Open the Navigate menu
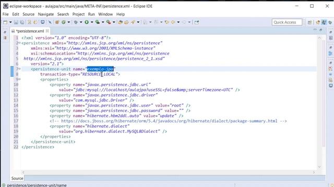This screenshot has width=334, height=187. tap(46, 14)
